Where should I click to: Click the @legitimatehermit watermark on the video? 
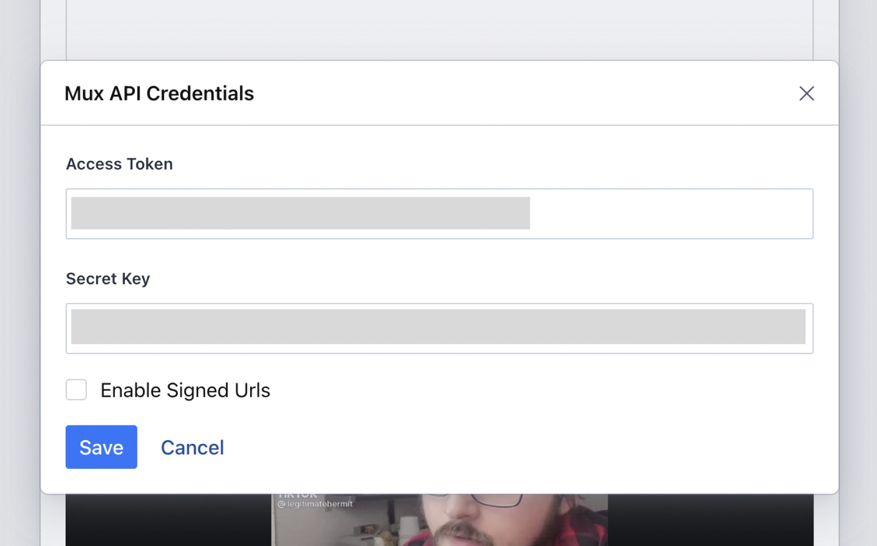(x=315, y=504)
